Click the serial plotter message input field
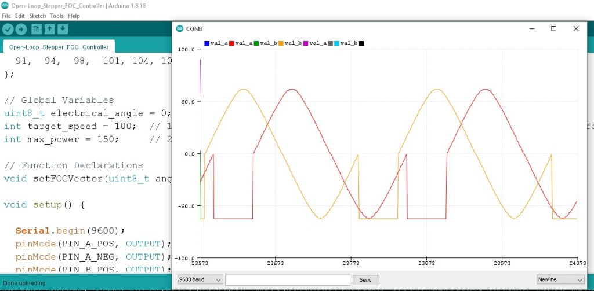Image resolution: width=594 pixels, height=291 pixels. coord(288,279)
